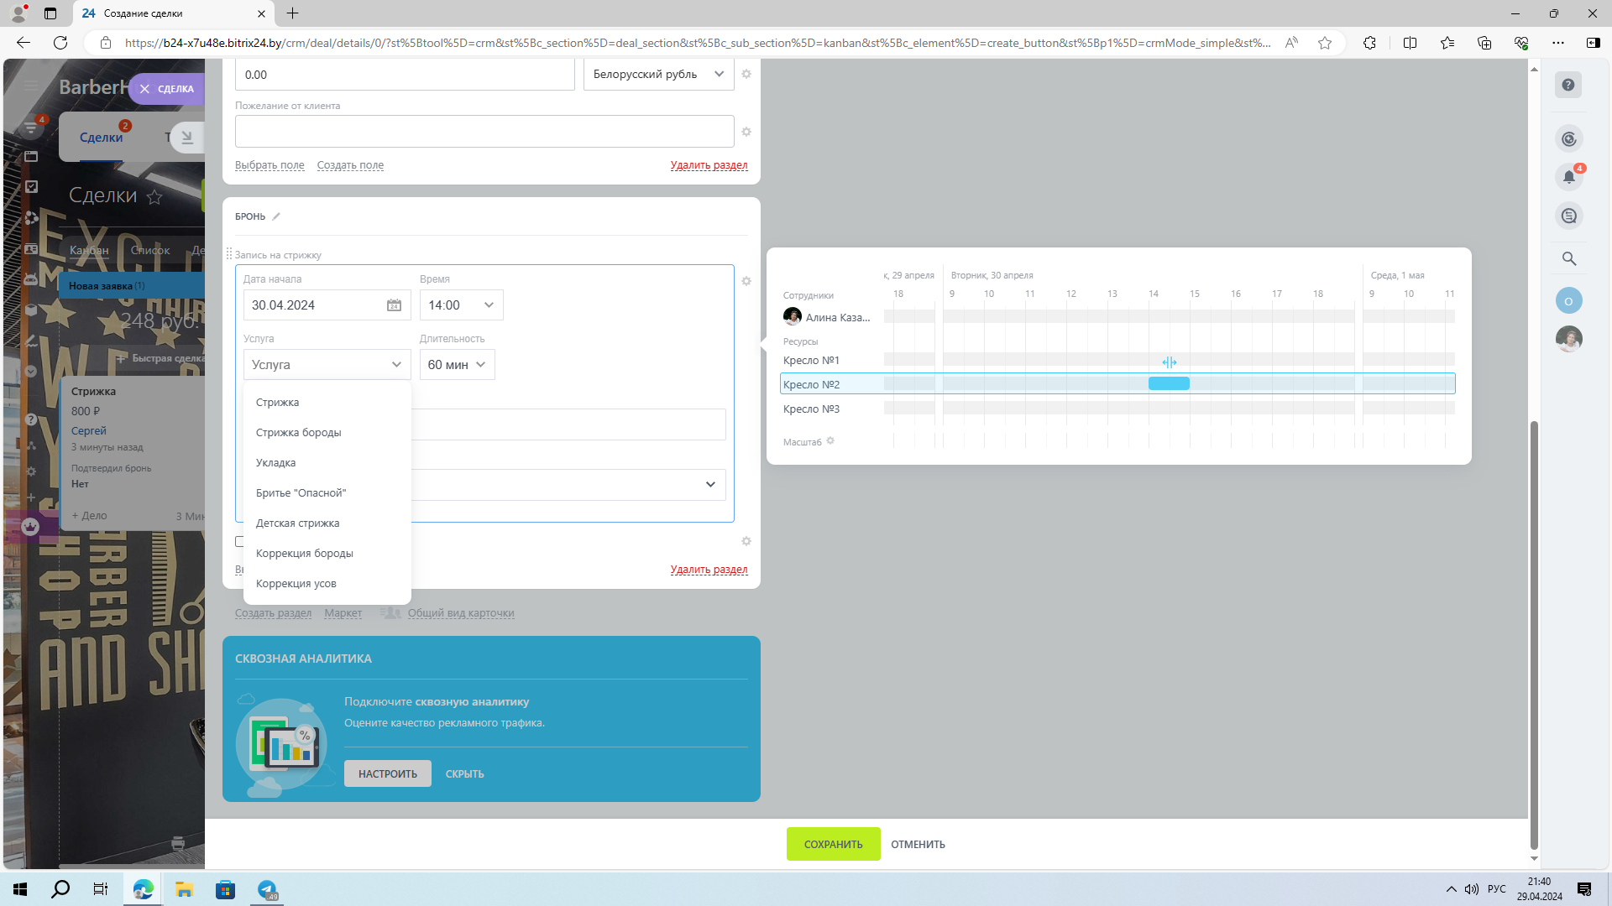Click gear icon next to Масштаб

pos(830,441)
